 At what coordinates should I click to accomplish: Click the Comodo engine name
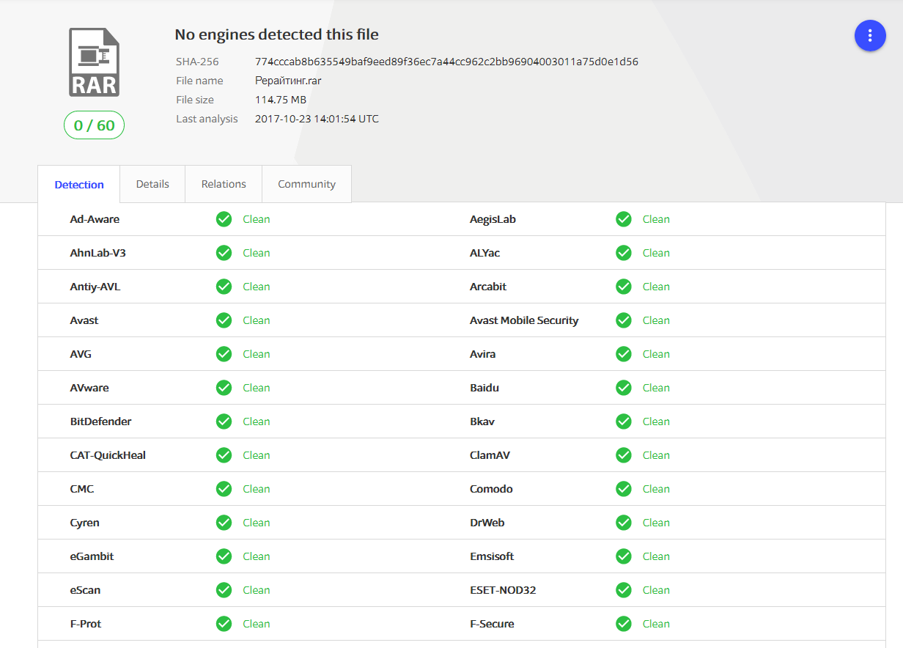pos(491,489)
